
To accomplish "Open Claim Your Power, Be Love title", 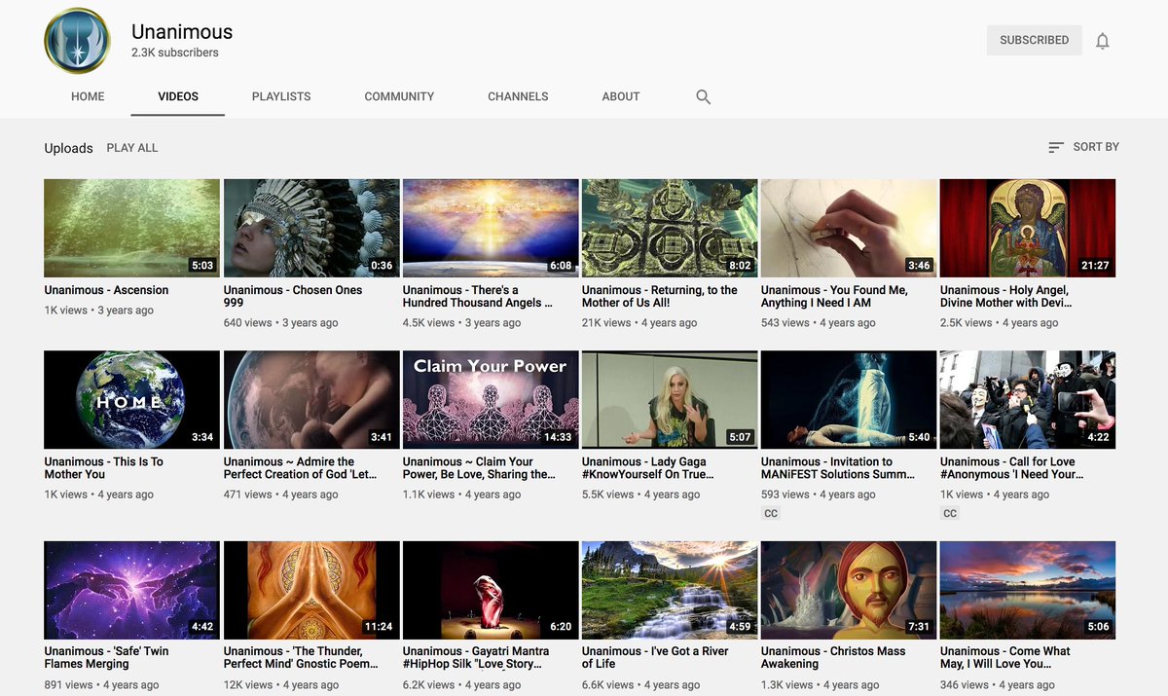I will [479, 468].
